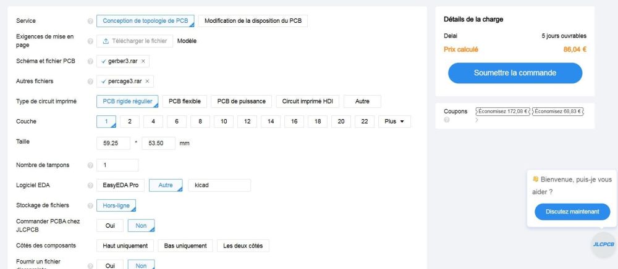Viewport: 618px width, 269px height.
Task: Show help for Autres fichiers
Action: [x=91, y=81]
